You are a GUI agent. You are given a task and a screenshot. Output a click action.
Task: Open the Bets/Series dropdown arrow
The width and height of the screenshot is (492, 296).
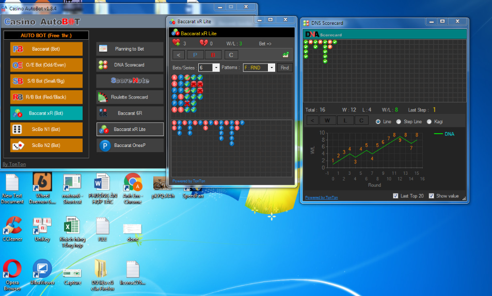coord(216,68)
